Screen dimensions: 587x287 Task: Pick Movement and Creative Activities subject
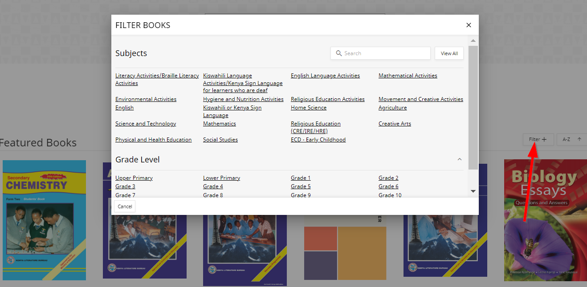coord(421,99)
